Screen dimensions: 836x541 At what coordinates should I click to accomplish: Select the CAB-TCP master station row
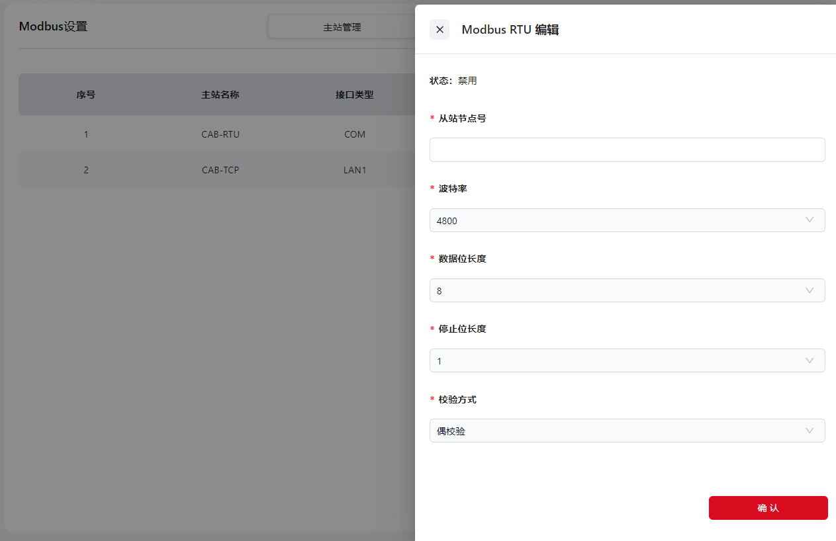click(220, 170)
